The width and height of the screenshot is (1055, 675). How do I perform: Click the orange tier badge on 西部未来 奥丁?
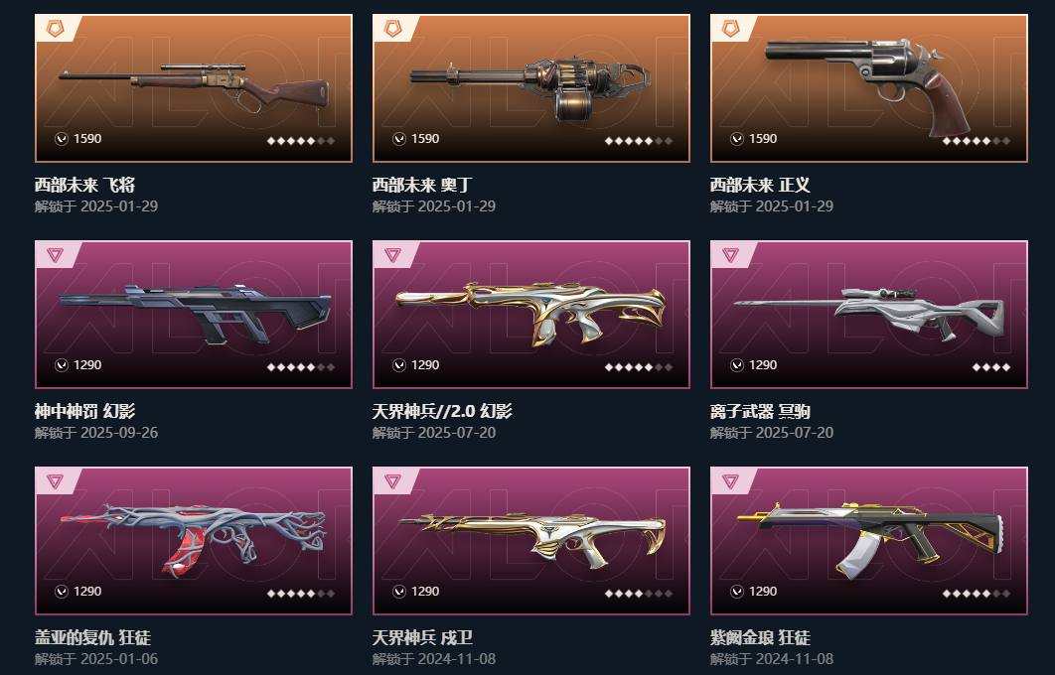[x=392, y=28]
